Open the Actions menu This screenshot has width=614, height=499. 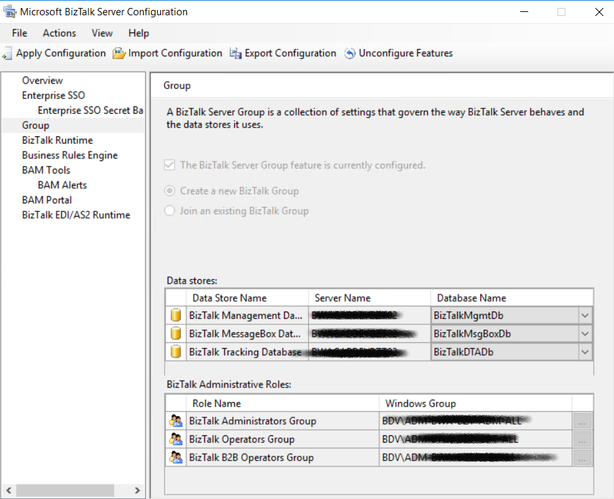click(x=59, y=33)
